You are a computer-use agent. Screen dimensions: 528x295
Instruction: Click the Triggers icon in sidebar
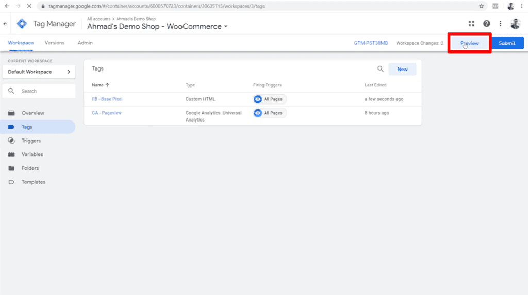click(11, 141)
